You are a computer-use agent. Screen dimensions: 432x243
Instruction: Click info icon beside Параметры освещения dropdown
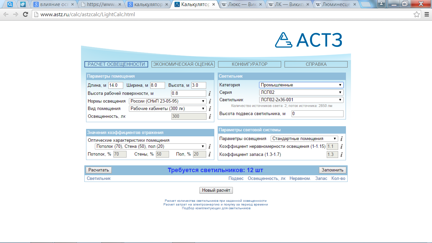(x=341, y=139)
